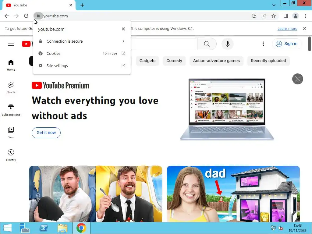Open Subscriptions in the sidebar

pos(11,110)
